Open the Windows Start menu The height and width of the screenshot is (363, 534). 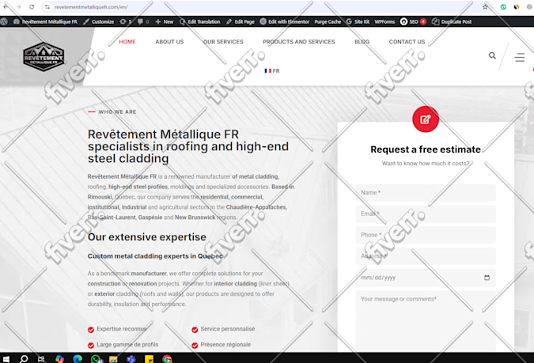tap(6, 359)
